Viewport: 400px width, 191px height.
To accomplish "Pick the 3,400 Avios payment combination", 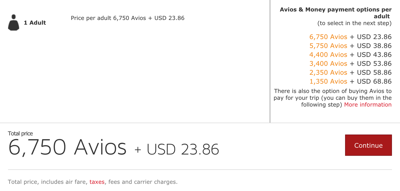I will pos(328,63).
